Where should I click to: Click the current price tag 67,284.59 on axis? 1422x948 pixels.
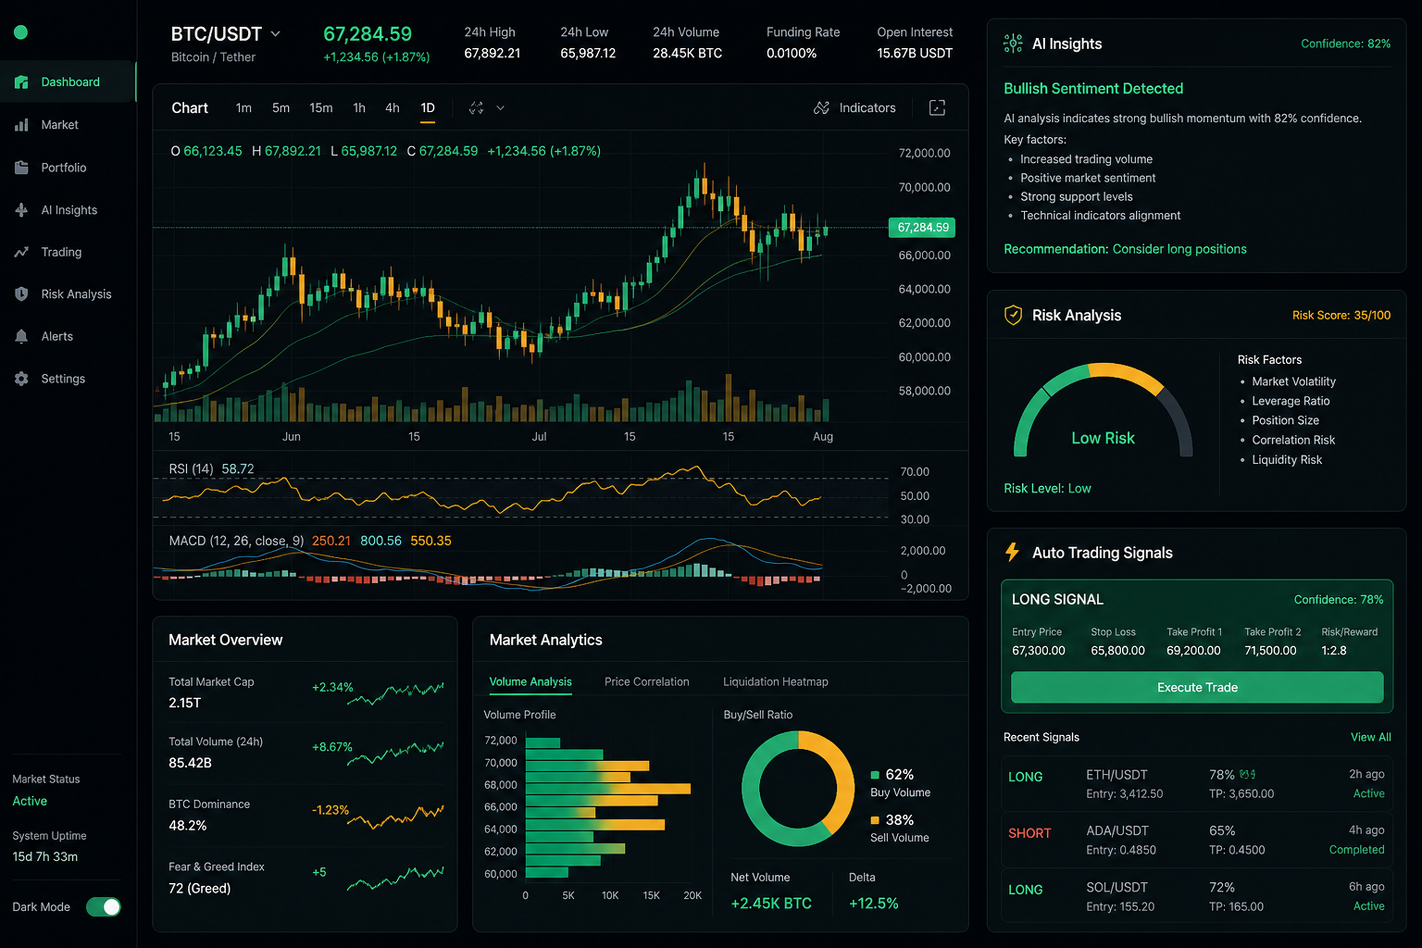[922, 227]
